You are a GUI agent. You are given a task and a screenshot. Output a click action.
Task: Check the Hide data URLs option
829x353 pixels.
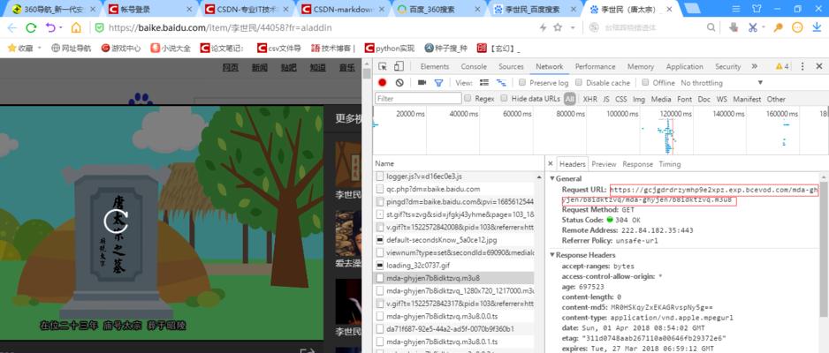[504, 98]
